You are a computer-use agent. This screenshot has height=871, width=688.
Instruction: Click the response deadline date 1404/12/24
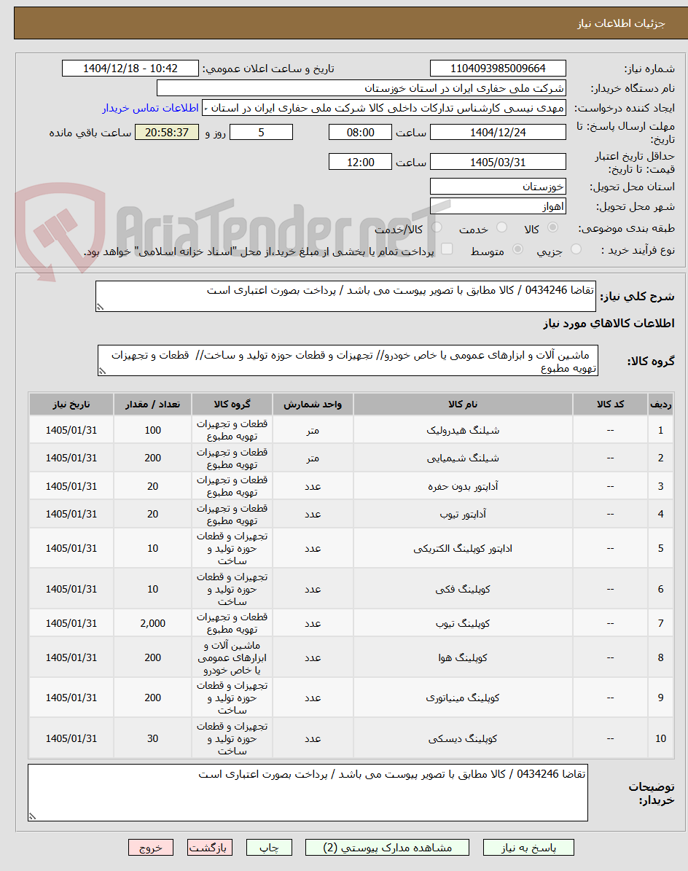[x=498, y=132]
